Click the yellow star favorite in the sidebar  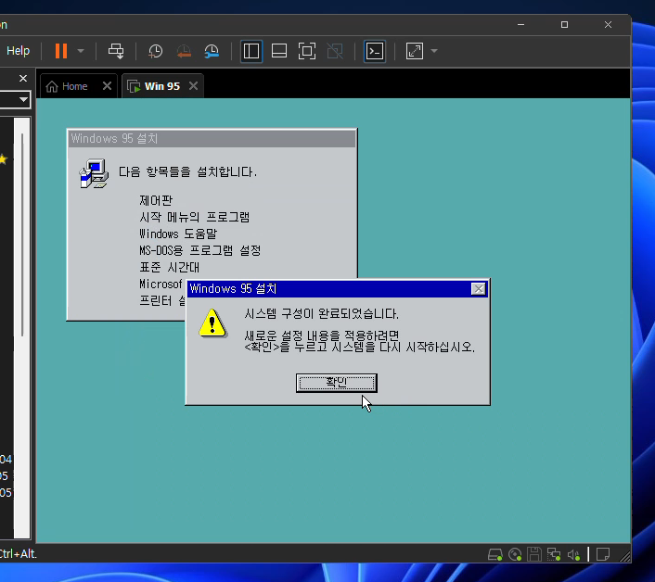pos(4,159)
